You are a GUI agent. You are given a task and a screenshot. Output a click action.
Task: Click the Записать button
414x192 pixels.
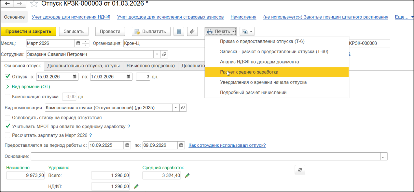click(74, 32)
